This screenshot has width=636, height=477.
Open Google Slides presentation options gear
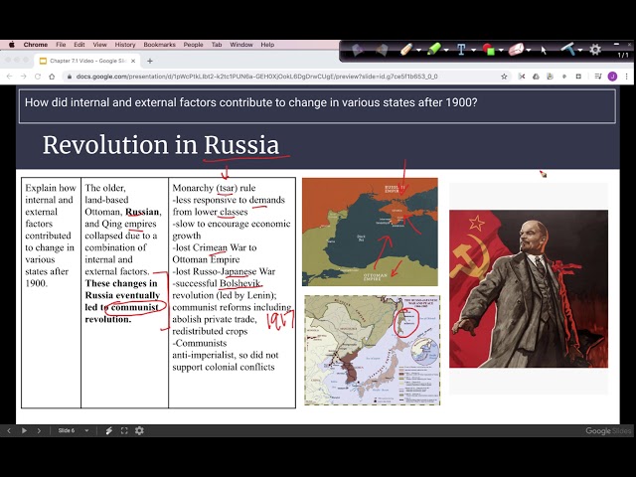click(139, 430)
